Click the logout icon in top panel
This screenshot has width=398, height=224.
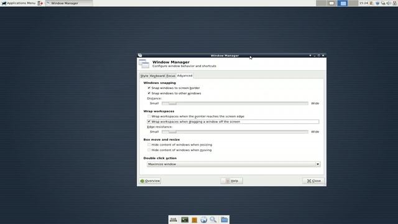coord(40,3)
